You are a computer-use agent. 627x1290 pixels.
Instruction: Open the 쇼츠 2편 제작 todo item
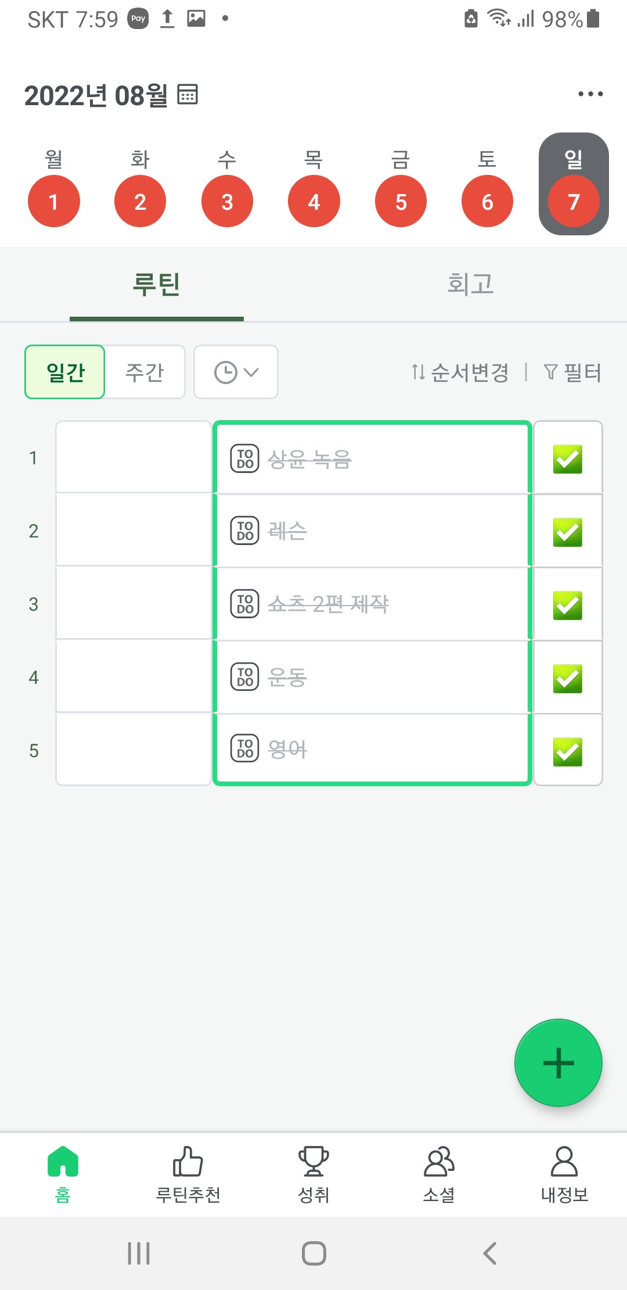[x=372, y=604]
